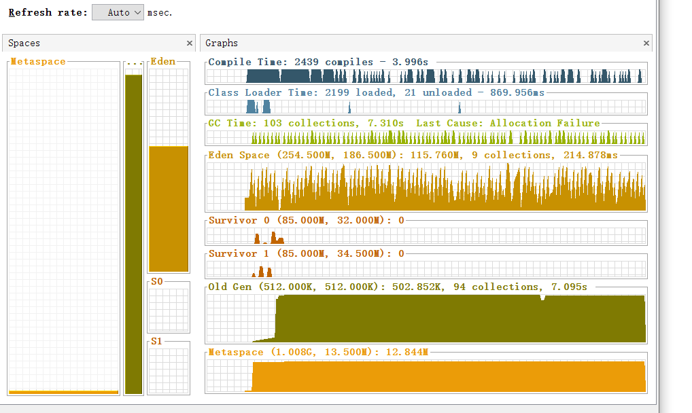Select the S1 survivor box
692x413 pixels.
point(169,371)
